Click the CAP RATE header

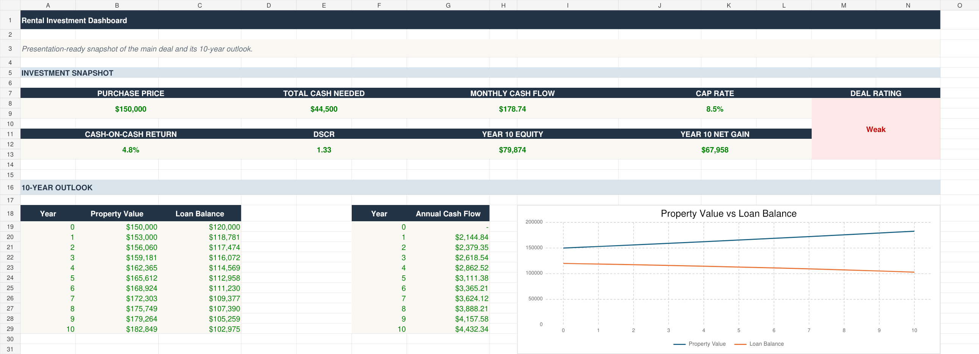tap(715, 93)
